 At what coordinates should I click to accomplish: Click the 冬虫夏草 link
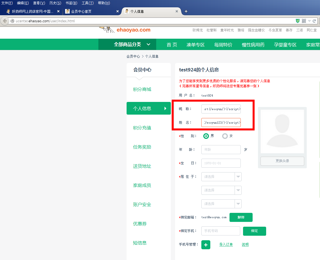pyautogui.click(x=275, y=30)
